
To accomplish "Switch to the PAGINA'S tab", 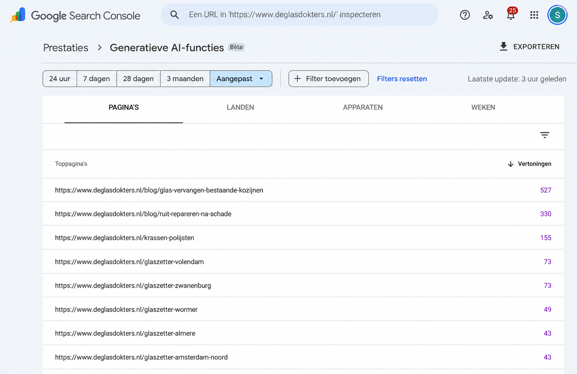I will point(123,108).
